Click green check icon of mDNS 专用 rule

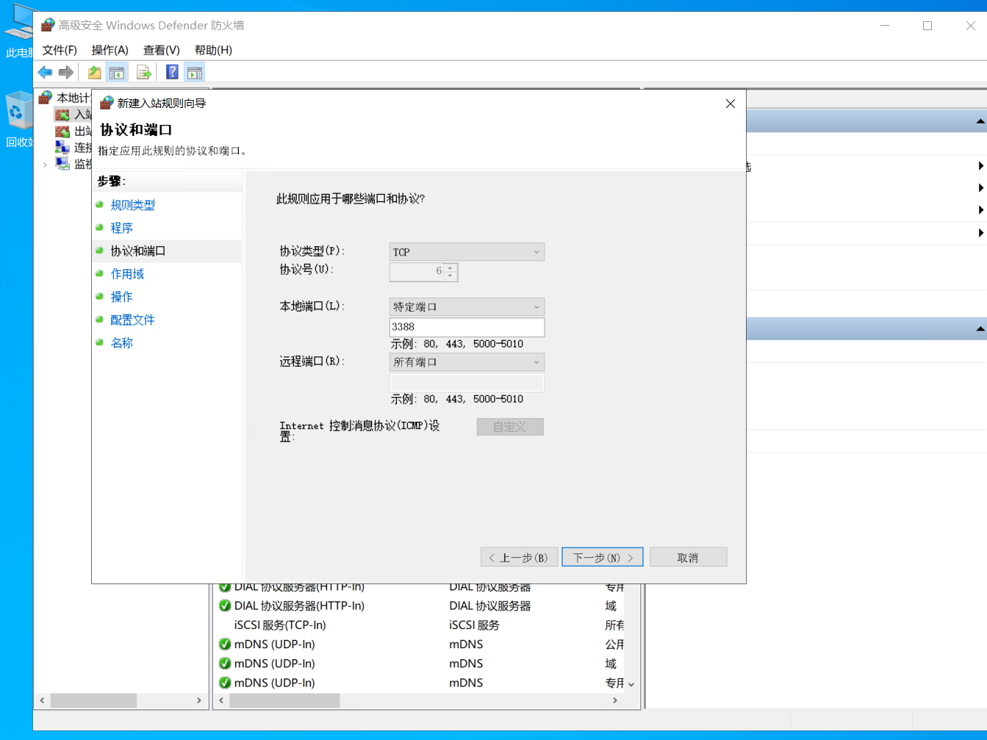225,683
